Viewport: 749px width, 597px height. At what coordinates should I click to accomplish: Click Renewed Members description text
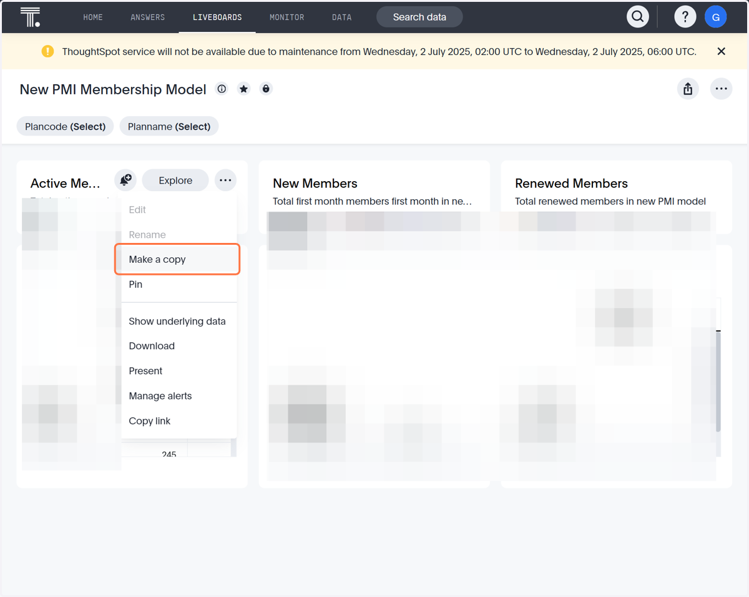pos(610,201)
